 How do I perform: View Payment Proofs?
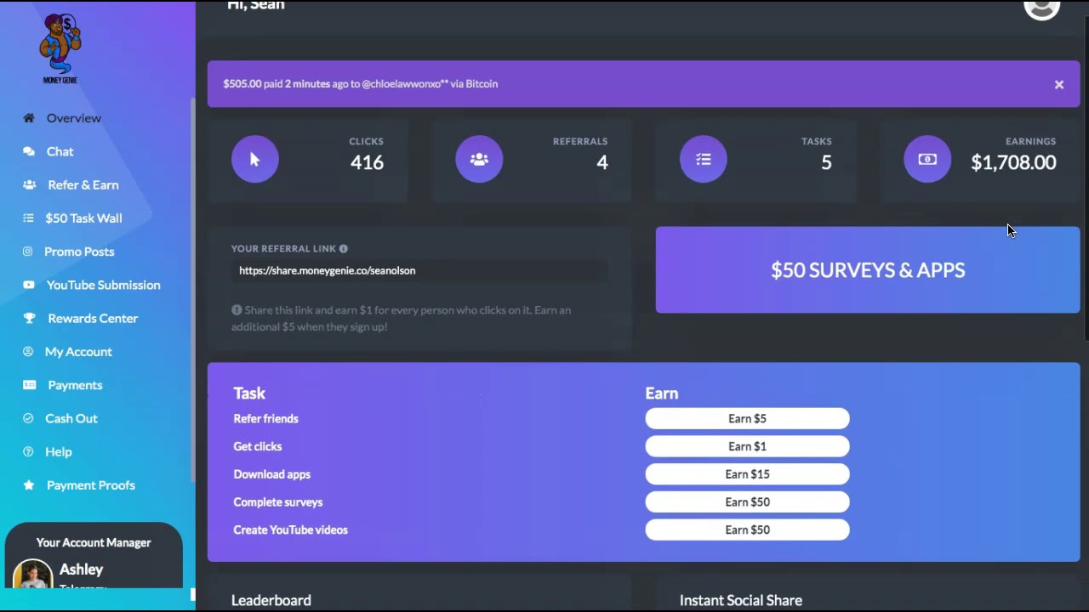point(90,485)
